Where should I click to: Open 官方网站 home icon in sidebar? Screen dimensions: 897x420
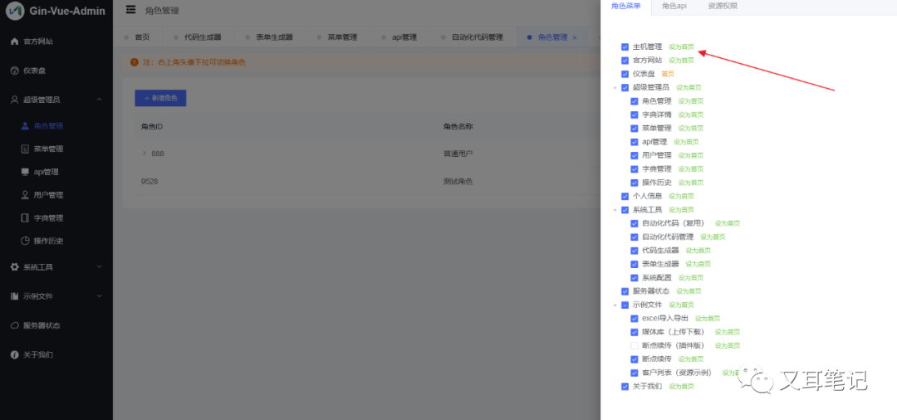coord(14,42)
